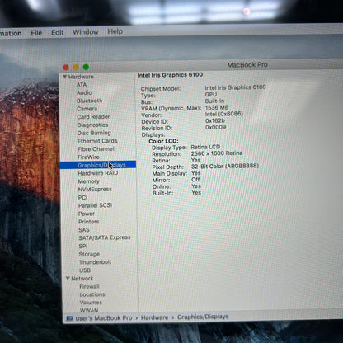Viewport: 343px width, 343px height.
Task: Select FireWire in the sidebar
Action: [x=88, y=157]
